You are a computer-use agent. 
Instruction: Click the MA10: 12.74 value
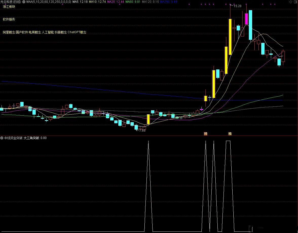pyautogui.click(x=97, y=2)
